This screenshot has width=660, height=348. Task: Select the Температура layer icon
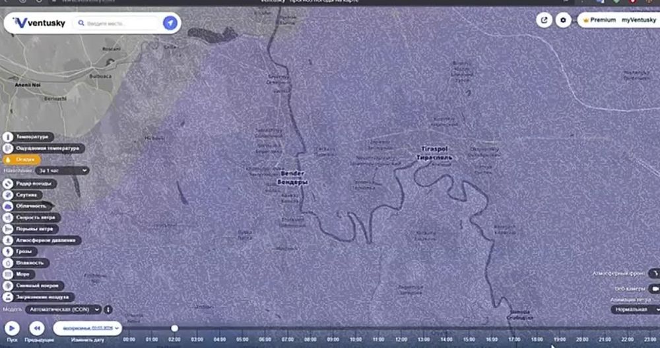coord(9,136)
